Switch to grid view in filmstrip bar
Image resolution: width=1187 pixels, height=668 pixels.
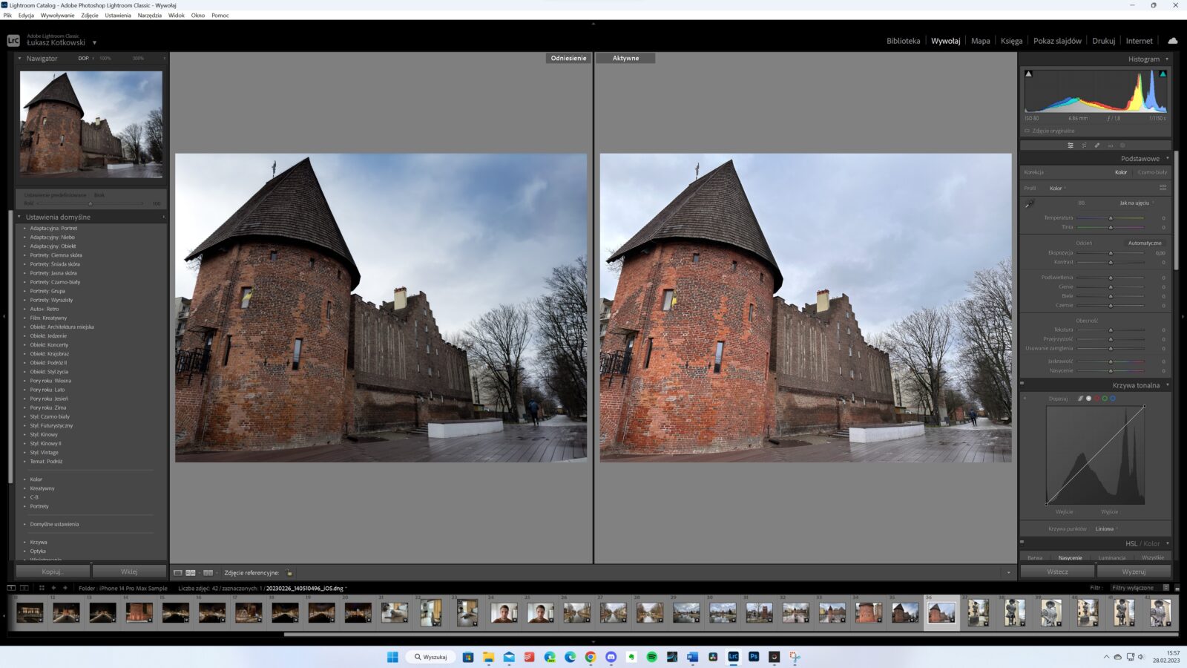(x=42, y=588)
